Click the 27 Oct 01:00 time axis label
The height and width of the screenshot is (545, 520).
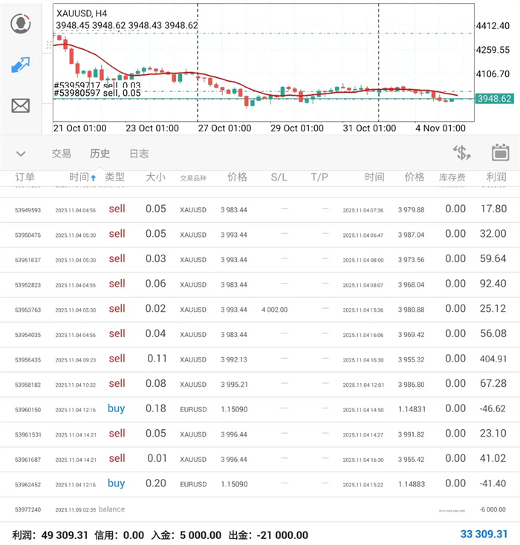click(x=224, y=128)
